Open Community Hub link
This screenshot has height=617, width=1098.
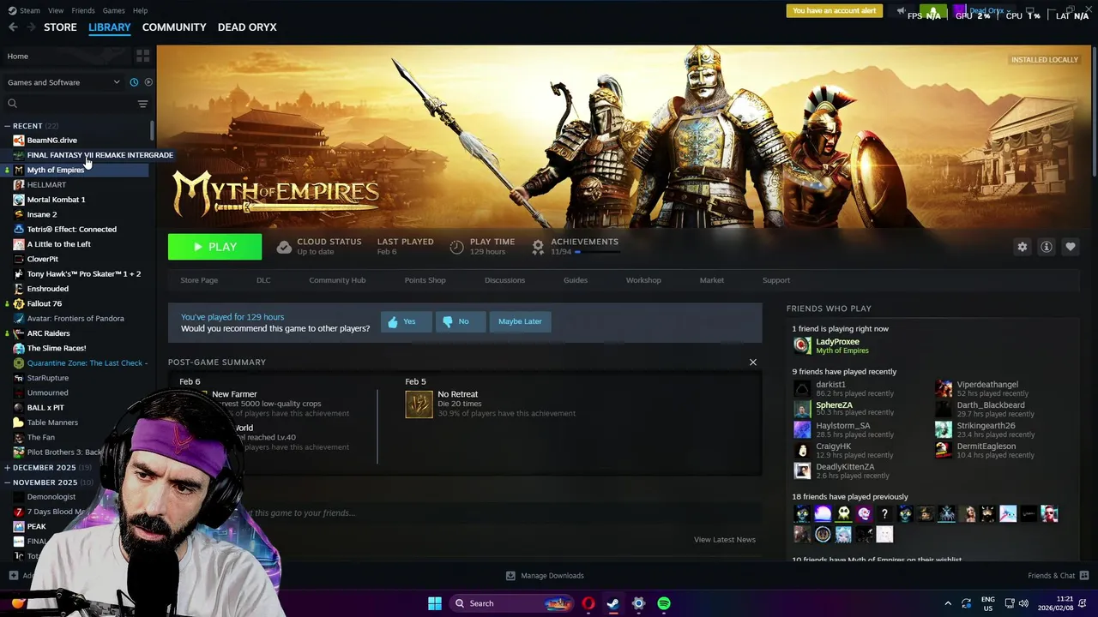click(337, 280)
